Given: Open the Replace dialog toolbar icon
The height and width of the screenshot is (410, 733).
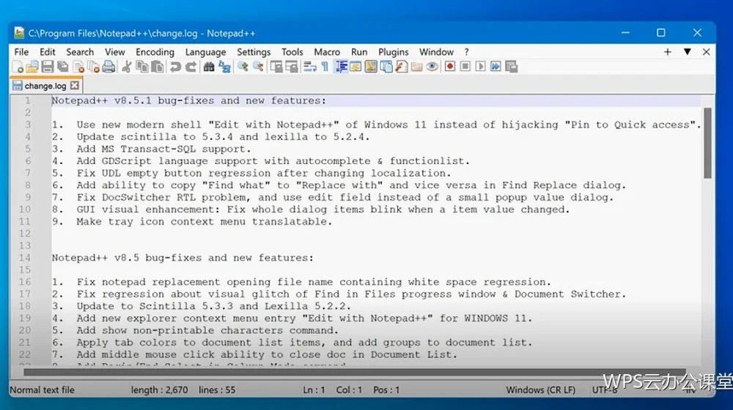Looking at the screenshot, I should point(224,67).
